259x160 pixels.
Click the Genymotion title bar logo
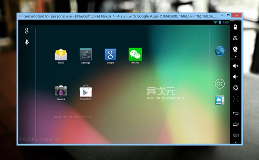point(20,16)
